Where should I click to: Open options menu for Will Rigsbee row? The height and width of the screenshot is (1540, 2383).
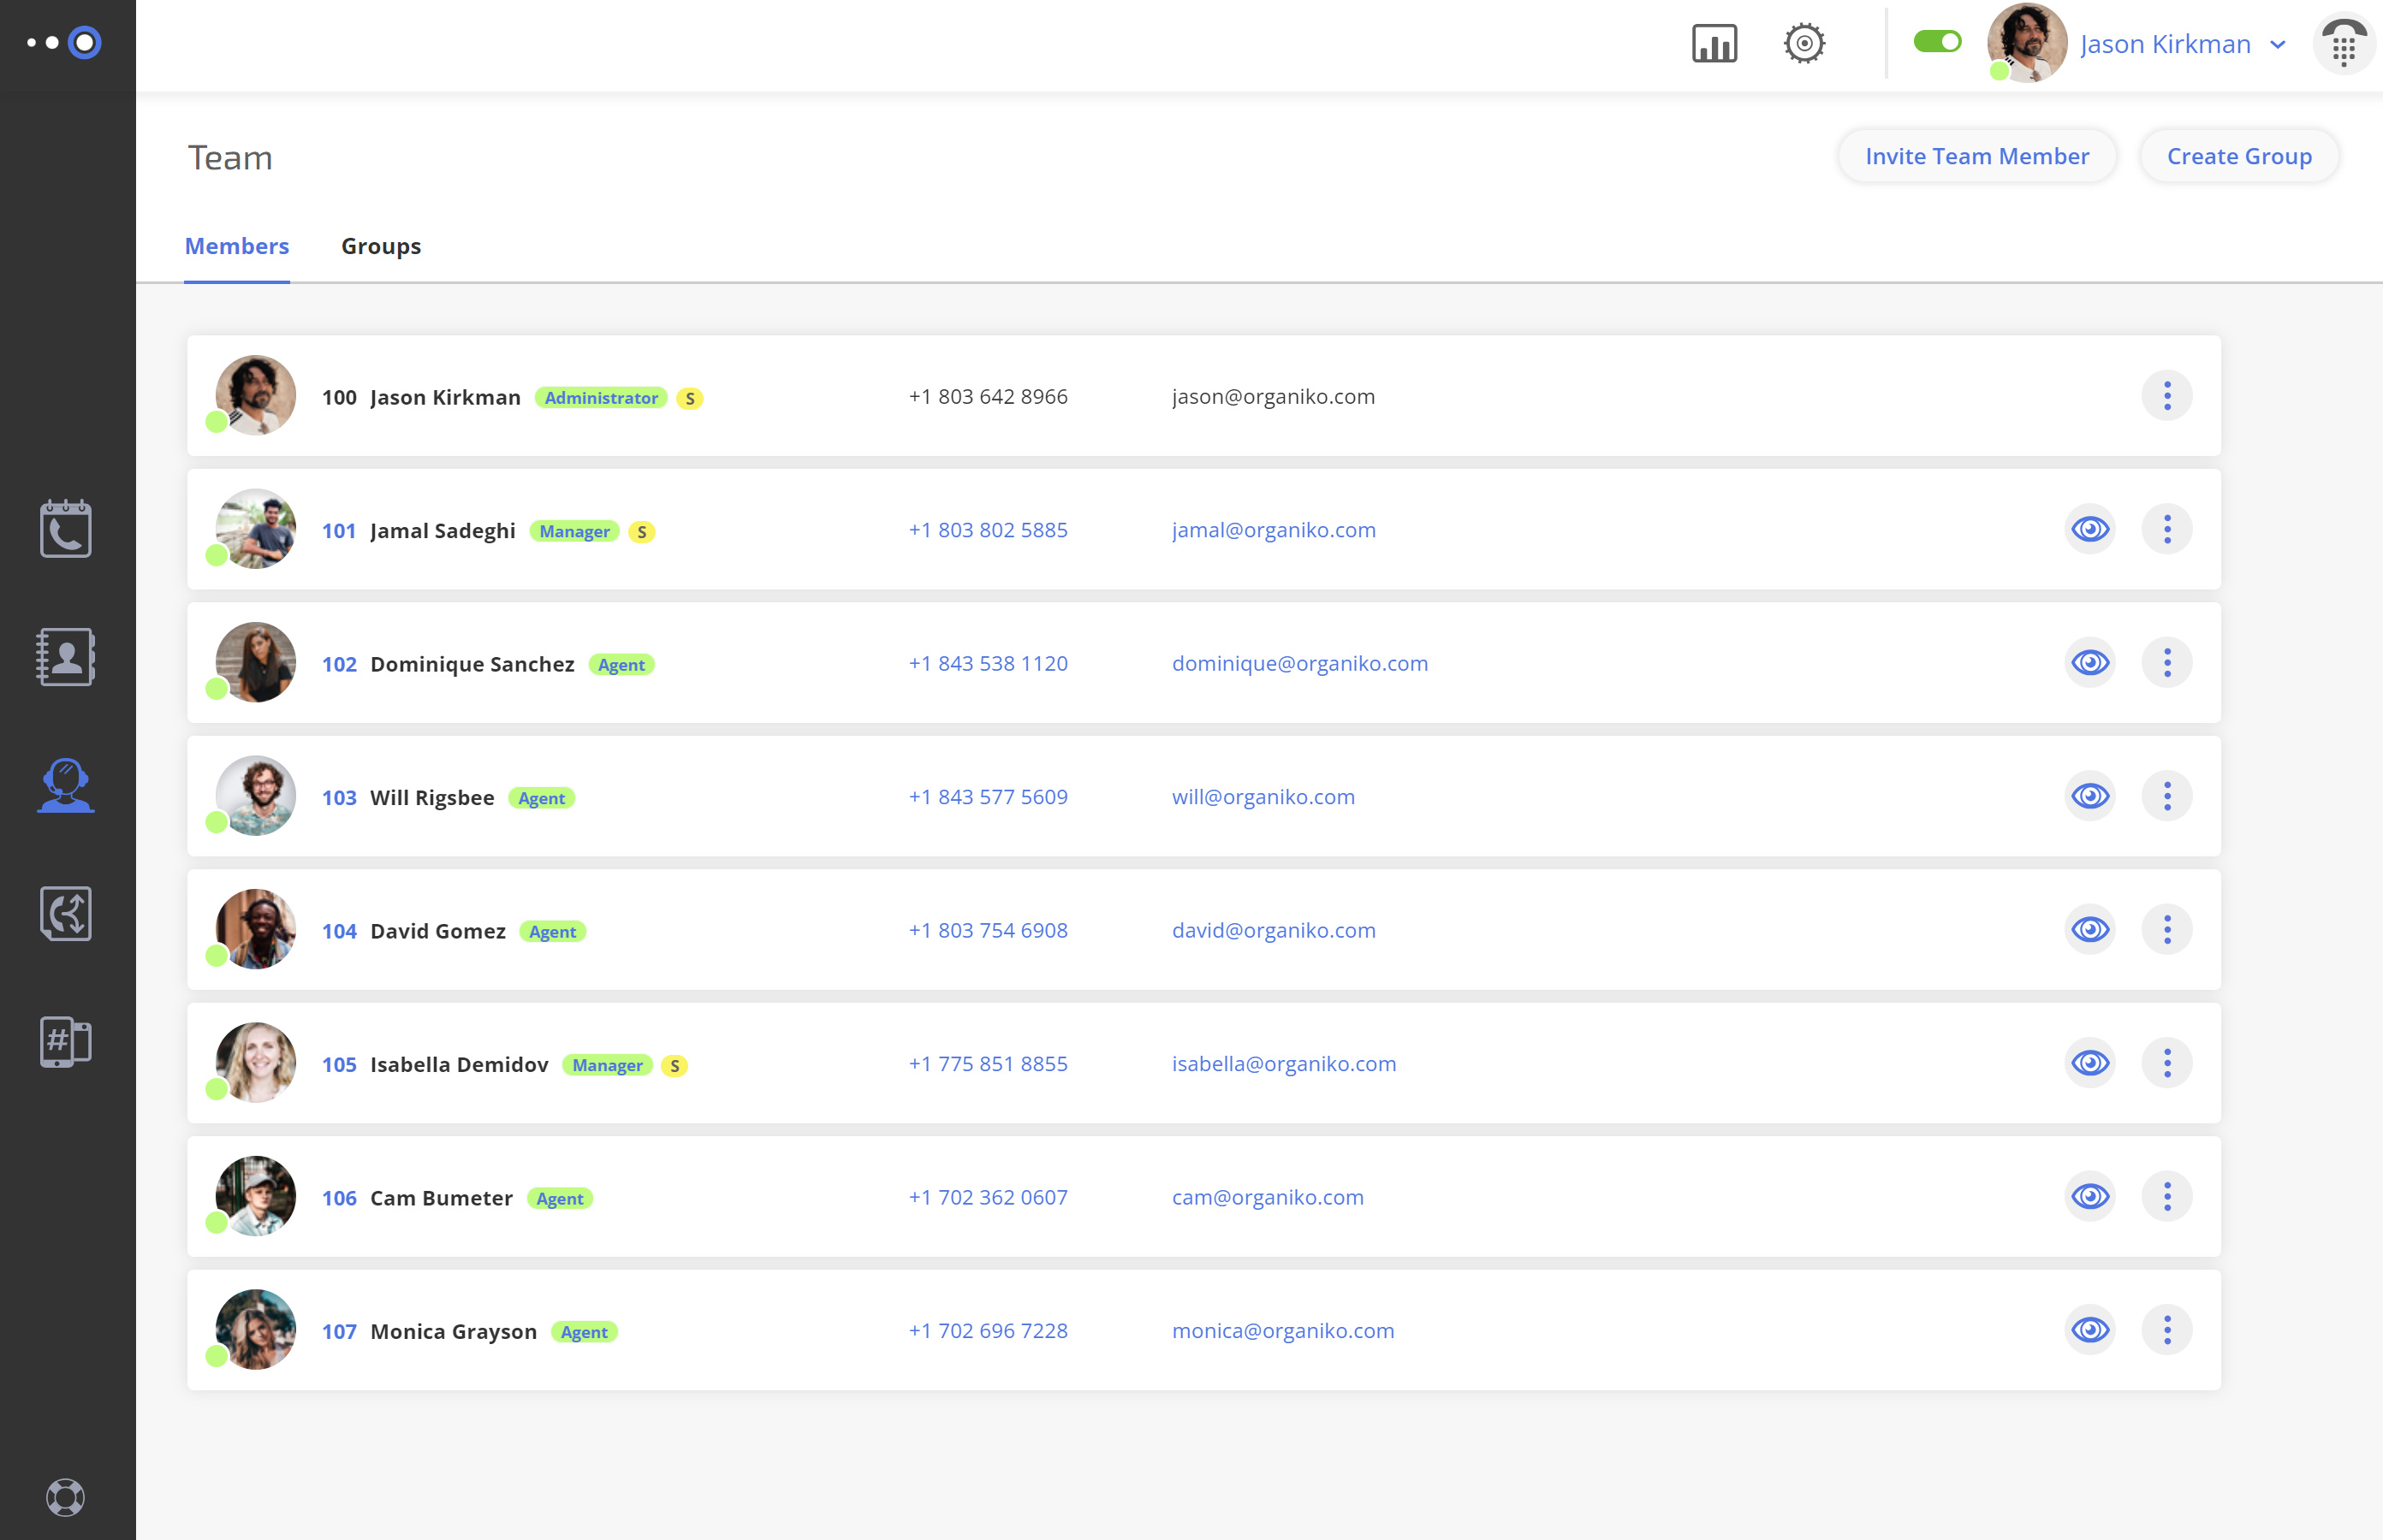[2167, 796]
